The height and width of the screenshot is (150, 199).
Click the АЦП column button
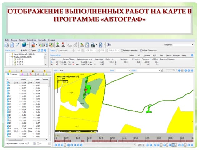click(154, 55)
